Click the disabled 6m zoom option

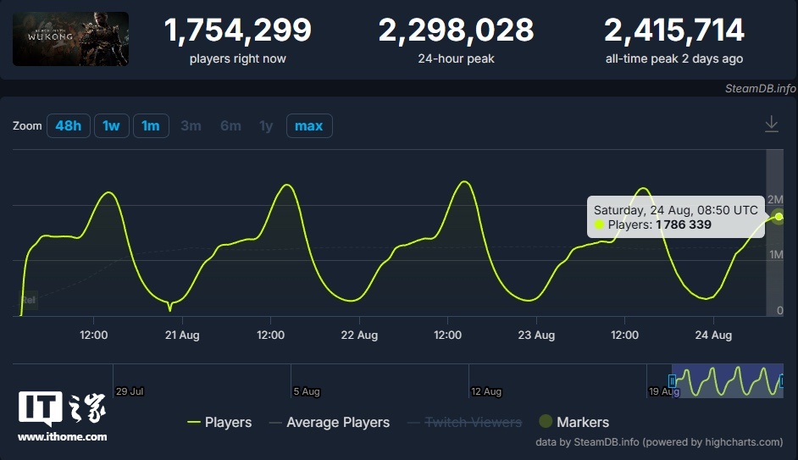(230, 125)
